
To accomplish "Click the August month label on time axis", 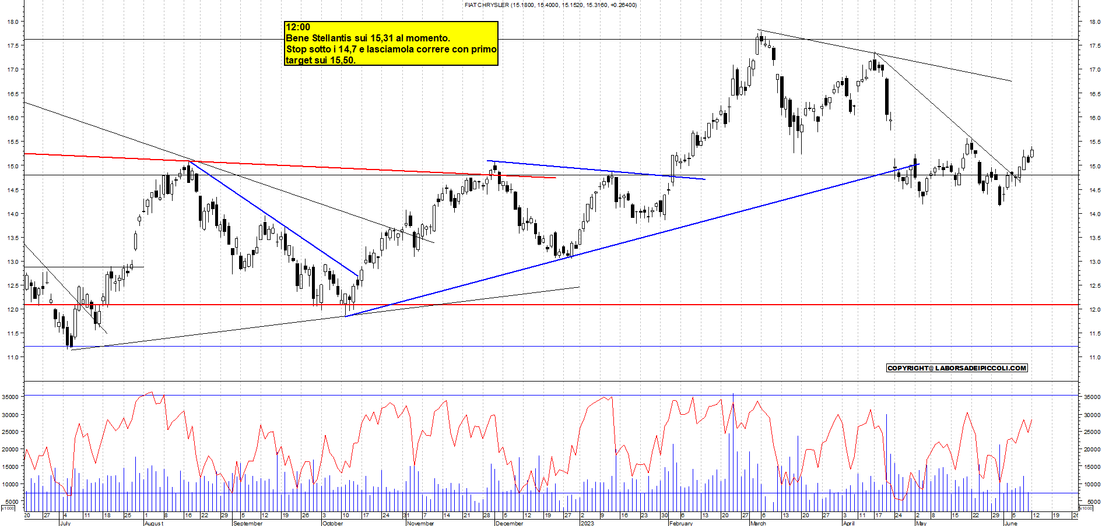I will (154, 523).
